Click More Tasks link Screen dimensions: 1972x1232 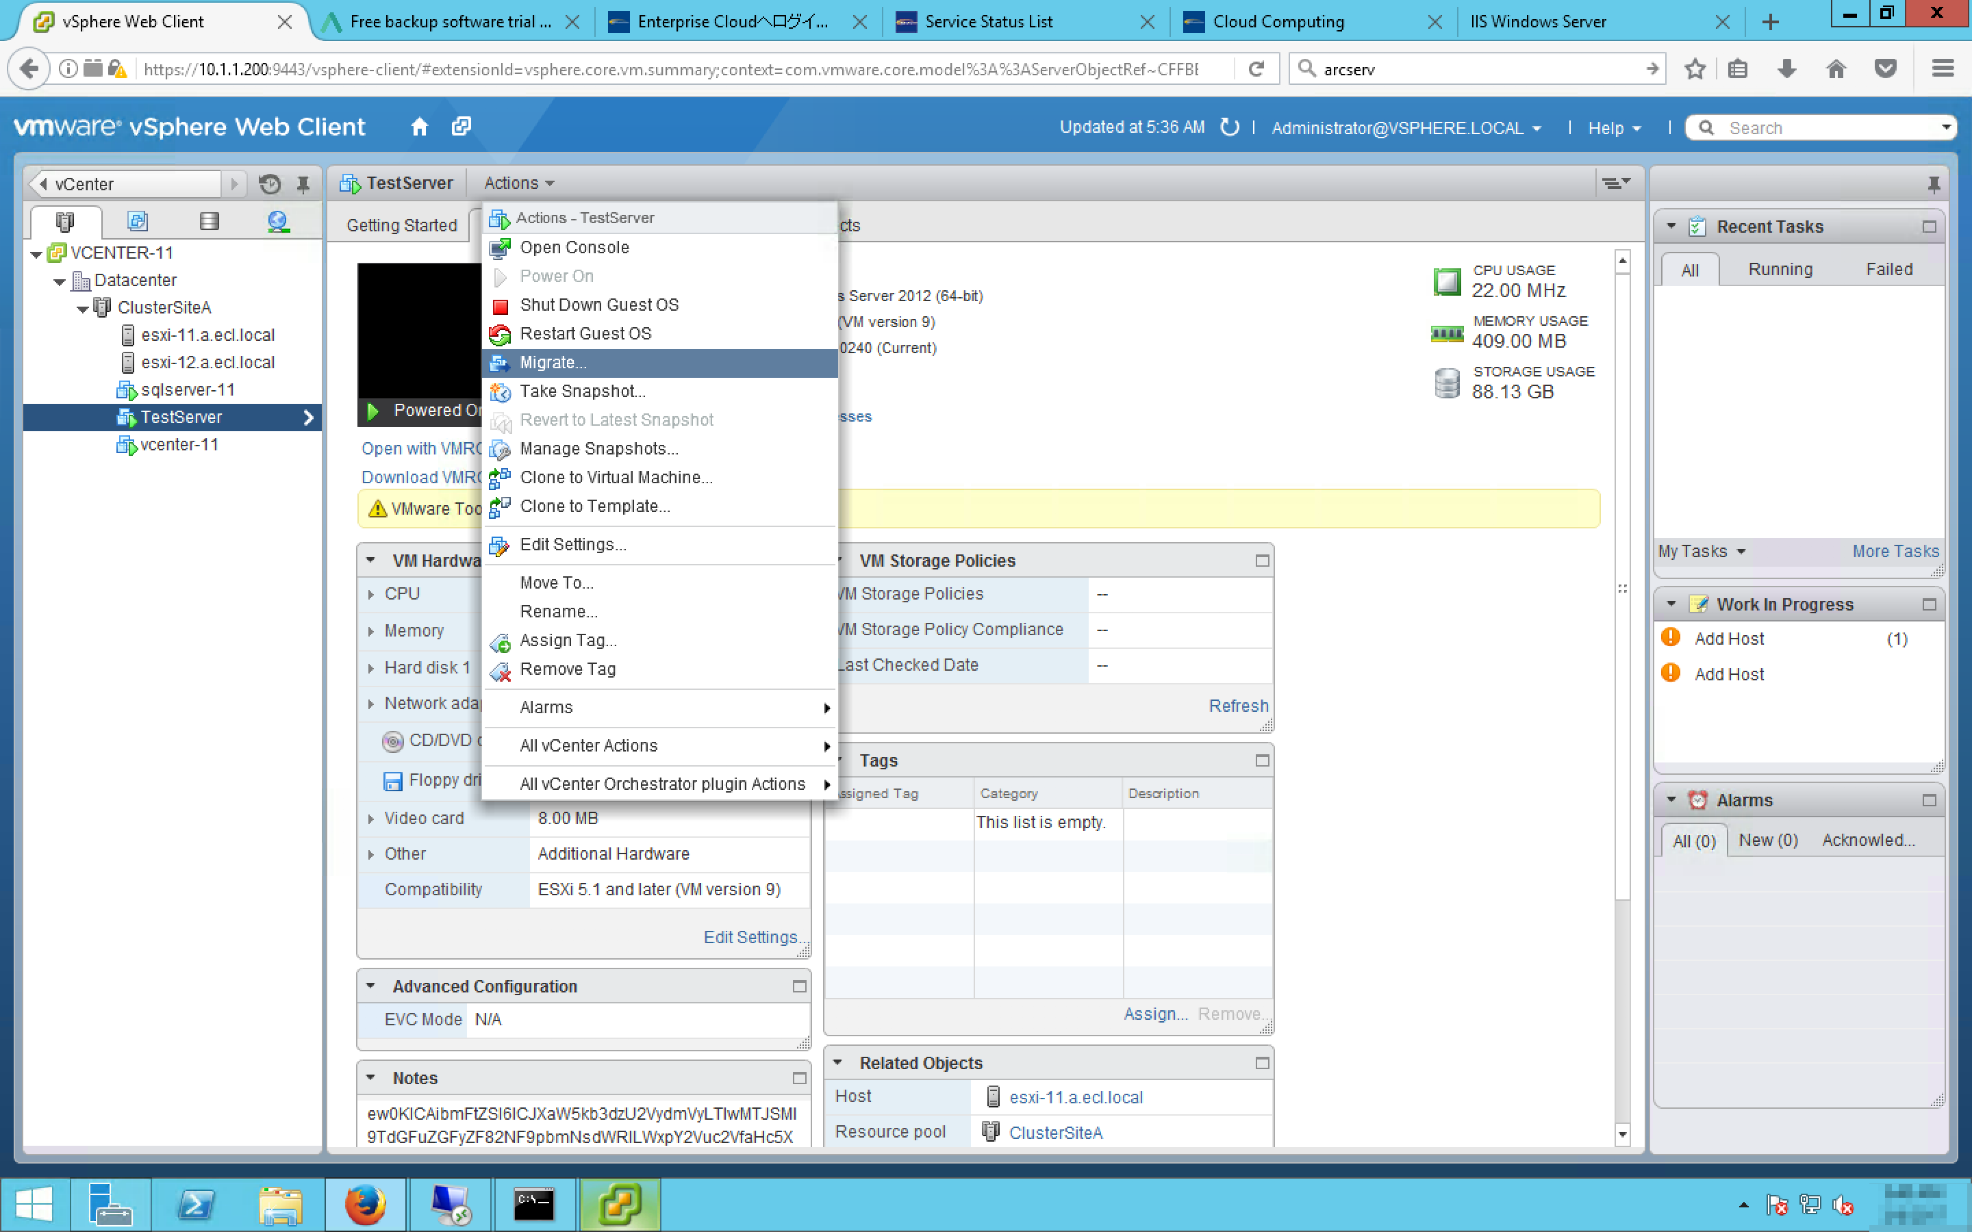click(x=1895, y=552)
